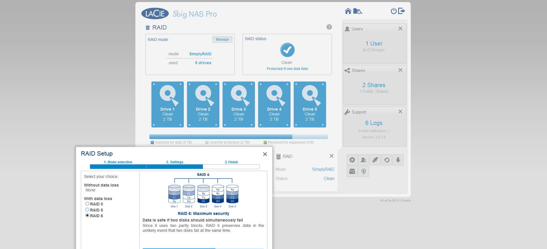This screenshot has height=249, width=547.
Task: Click the Manage button in RAID mode
Action: tap(222, 40)
